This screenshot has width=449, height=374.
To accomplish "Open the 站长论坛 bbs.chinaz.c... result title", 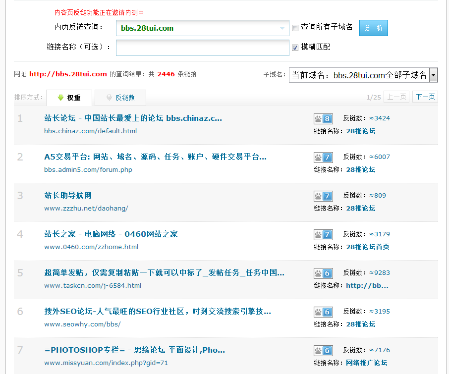I will pos(133,118).
